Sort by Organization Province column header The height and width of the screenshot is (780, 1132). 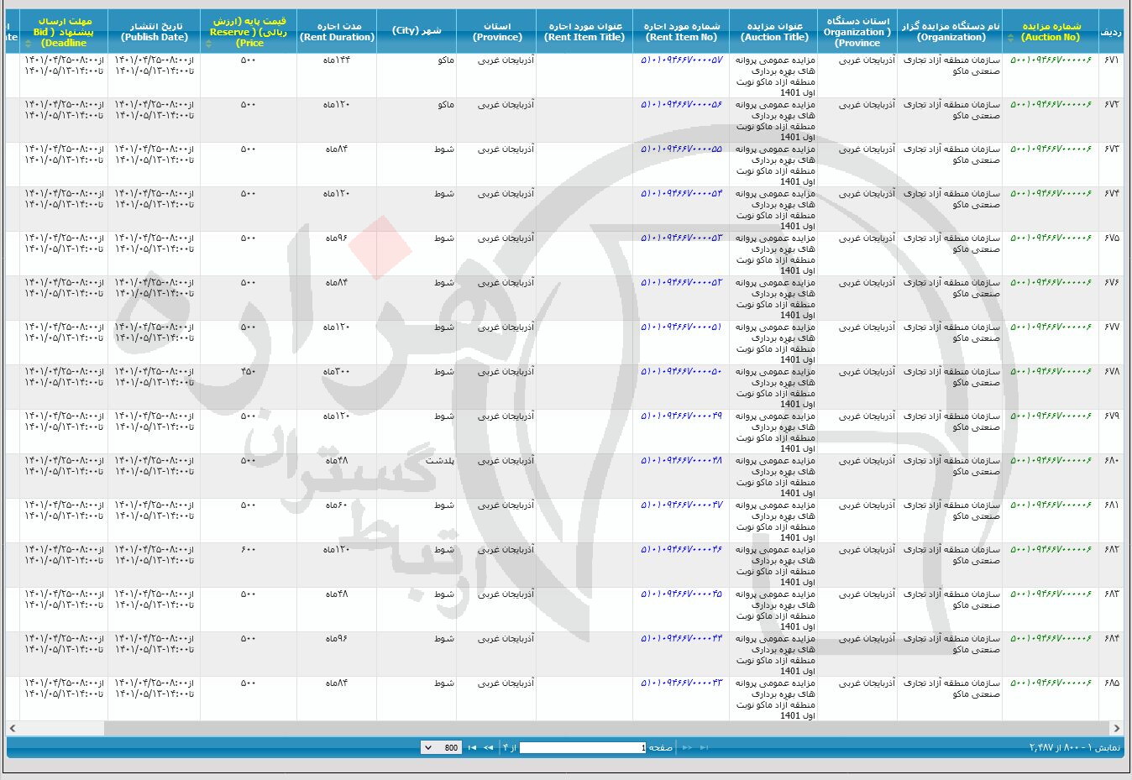coord(857,32)
